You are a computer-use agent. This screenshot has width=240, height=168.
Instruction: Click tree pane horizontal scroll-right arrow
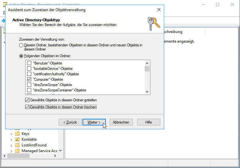click(x=55, y=156)
